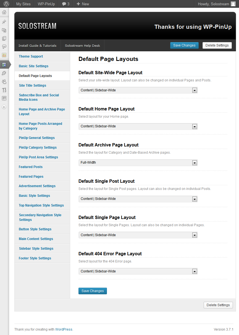Open the WordPress logo menu
Screen dimensions: 239x335
[x=6, y=4]
